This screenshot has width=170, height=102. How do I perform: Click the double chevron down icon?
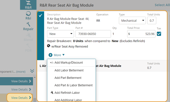pos(32,71)
